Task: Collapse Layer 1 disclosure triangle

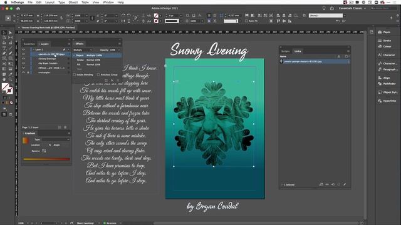Action: (x=33, y=49)
